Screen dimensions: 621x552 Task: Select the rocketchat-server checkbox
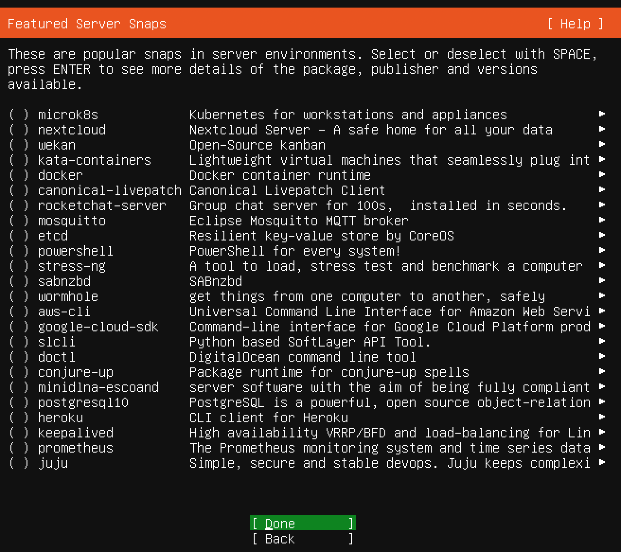coord(19,205)
